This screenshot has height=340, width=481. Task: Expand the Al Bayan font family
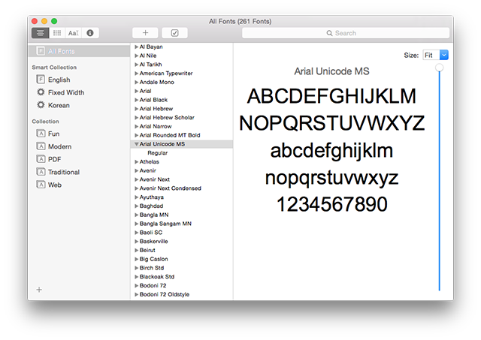point(136,47)
